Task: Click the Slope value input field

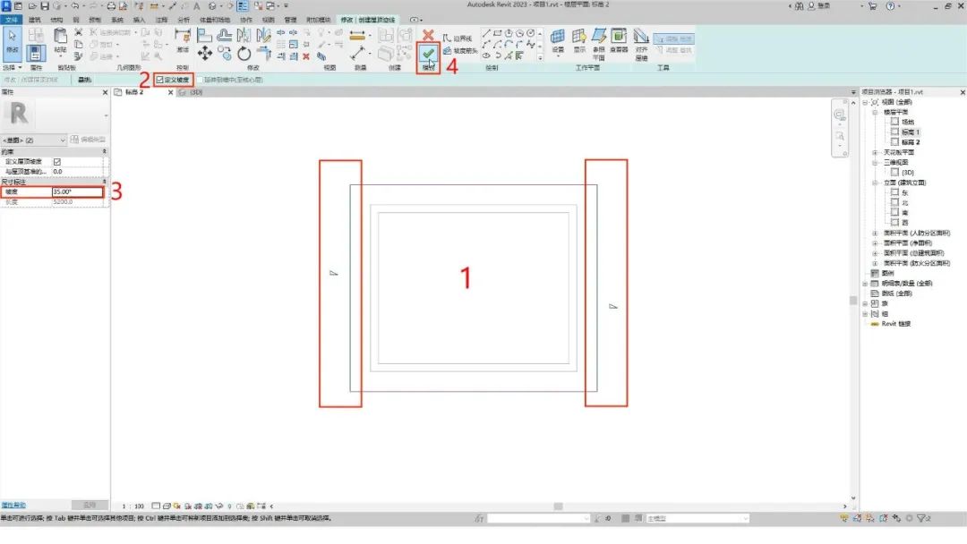Action: pos(77,191)
